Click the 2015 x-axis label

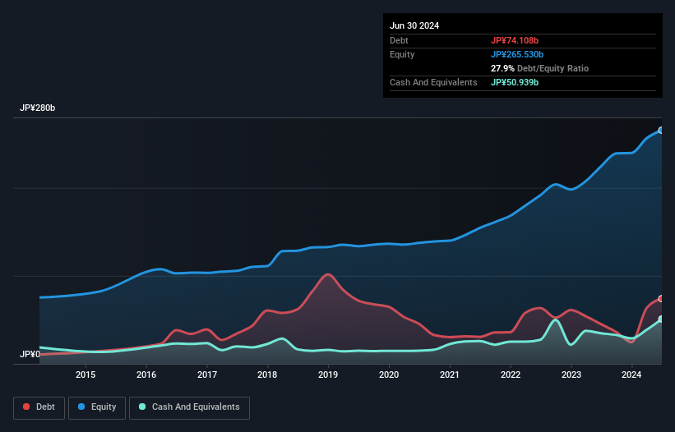pos(86,375)
